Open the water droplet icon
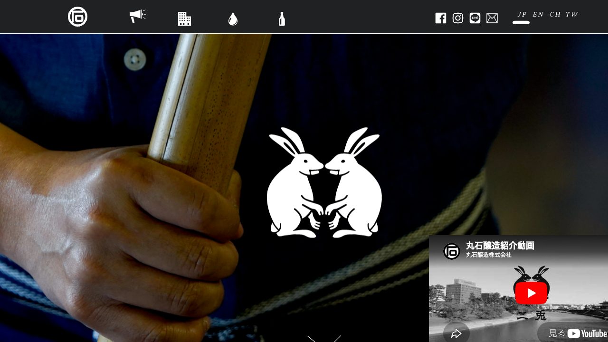The height and width of the screenshot is (342, 608). tap(233, 19)
